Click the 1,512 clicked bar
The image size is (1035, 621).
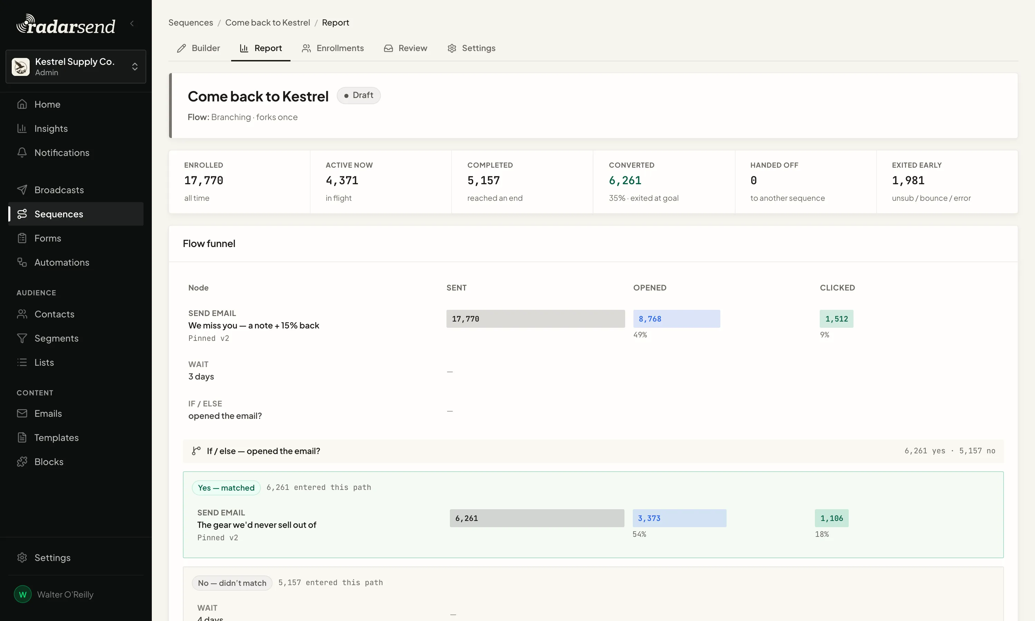coord(837,319)
